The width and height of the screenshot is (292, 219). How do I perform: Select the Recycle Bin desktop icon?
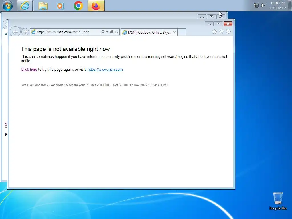tap(278, 201)
